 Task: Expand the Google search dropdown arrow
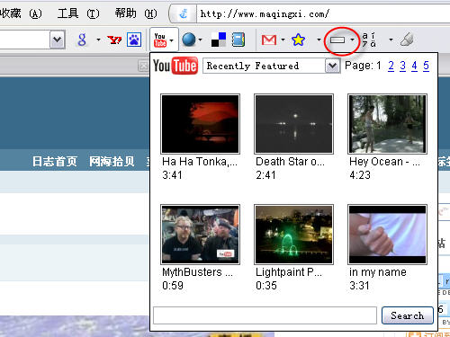pyautogui.click(x=98, y=40)
